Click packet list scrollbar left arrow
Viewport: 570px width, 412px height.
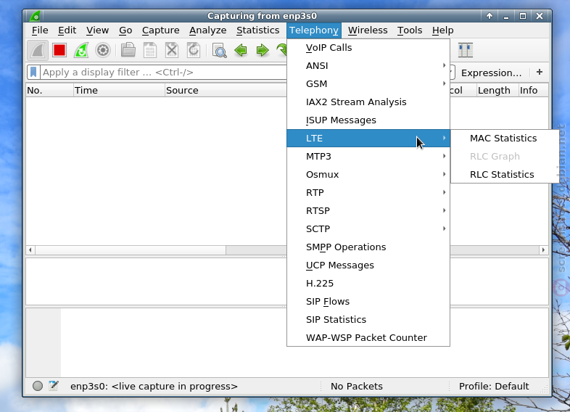(x=30, y=250)
